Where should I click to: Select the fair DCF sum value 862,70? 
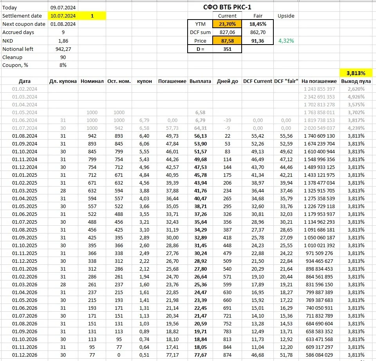pyautogui.click(x=258, y=32)
